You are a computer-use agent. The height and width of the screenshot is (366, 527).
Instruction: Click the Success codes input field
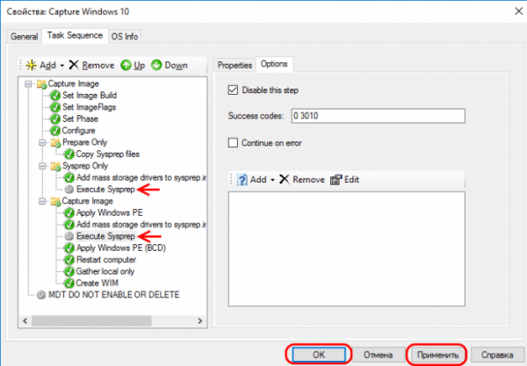378,116
